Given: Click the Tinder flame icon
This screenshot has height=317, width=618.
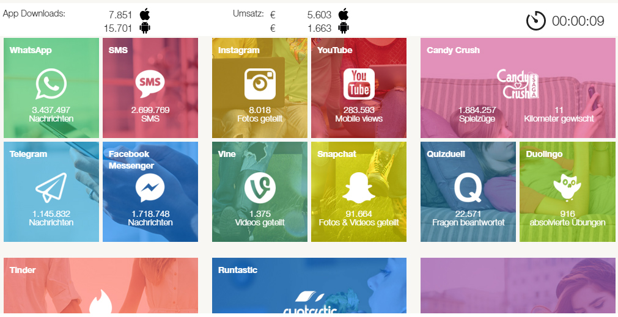Looking at the screenshot, I should coord(100,302).
